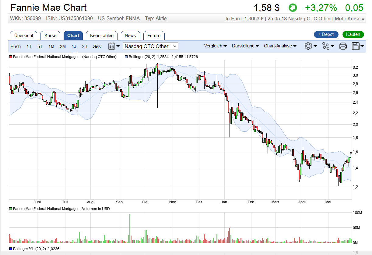Click the share chart icon

326,46
